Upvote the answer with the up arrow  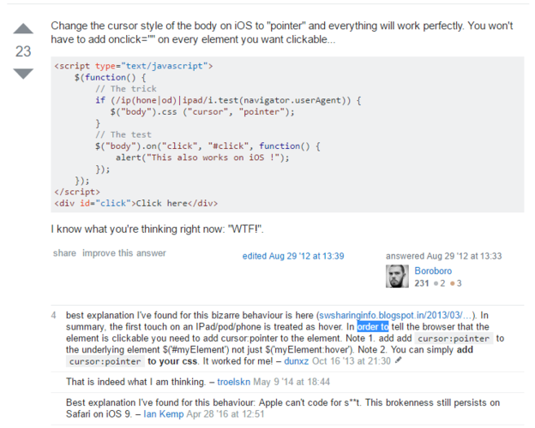click(x=23, y=28)
